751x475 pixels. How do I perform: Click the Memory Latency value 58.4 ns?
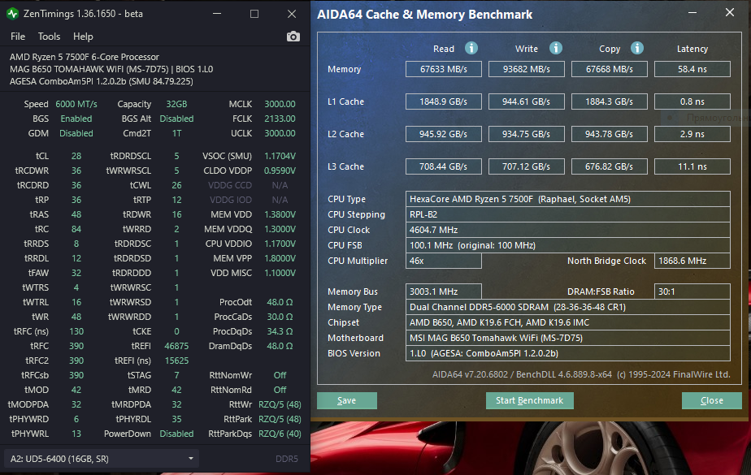692,69
